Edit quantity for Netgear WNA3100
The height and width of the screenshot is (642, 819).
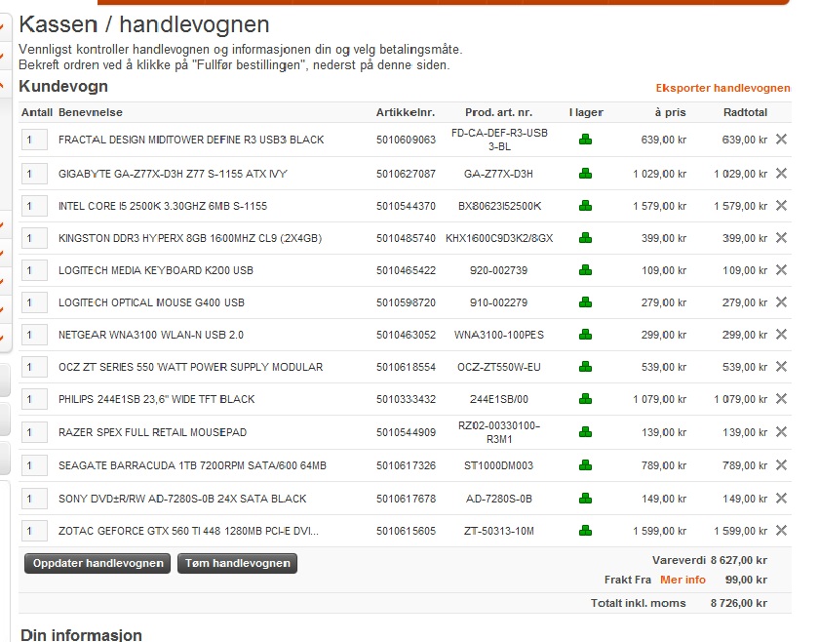(34, 335)
